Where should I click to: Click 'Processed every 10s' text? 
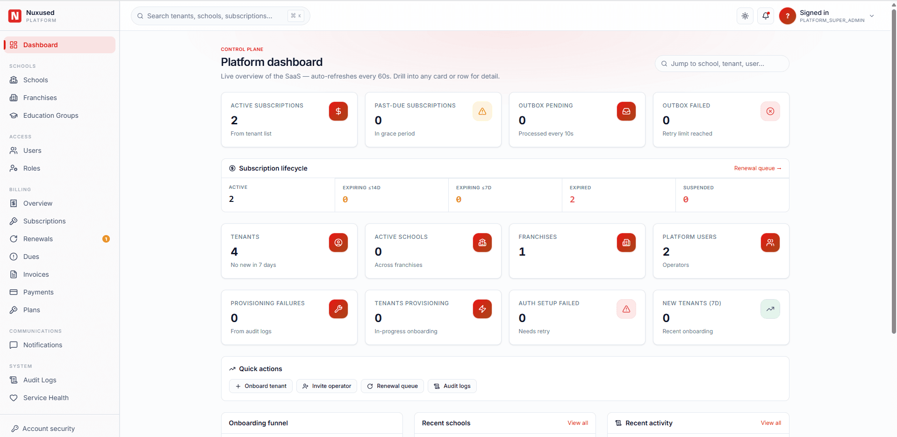click(x=546, y=134)
